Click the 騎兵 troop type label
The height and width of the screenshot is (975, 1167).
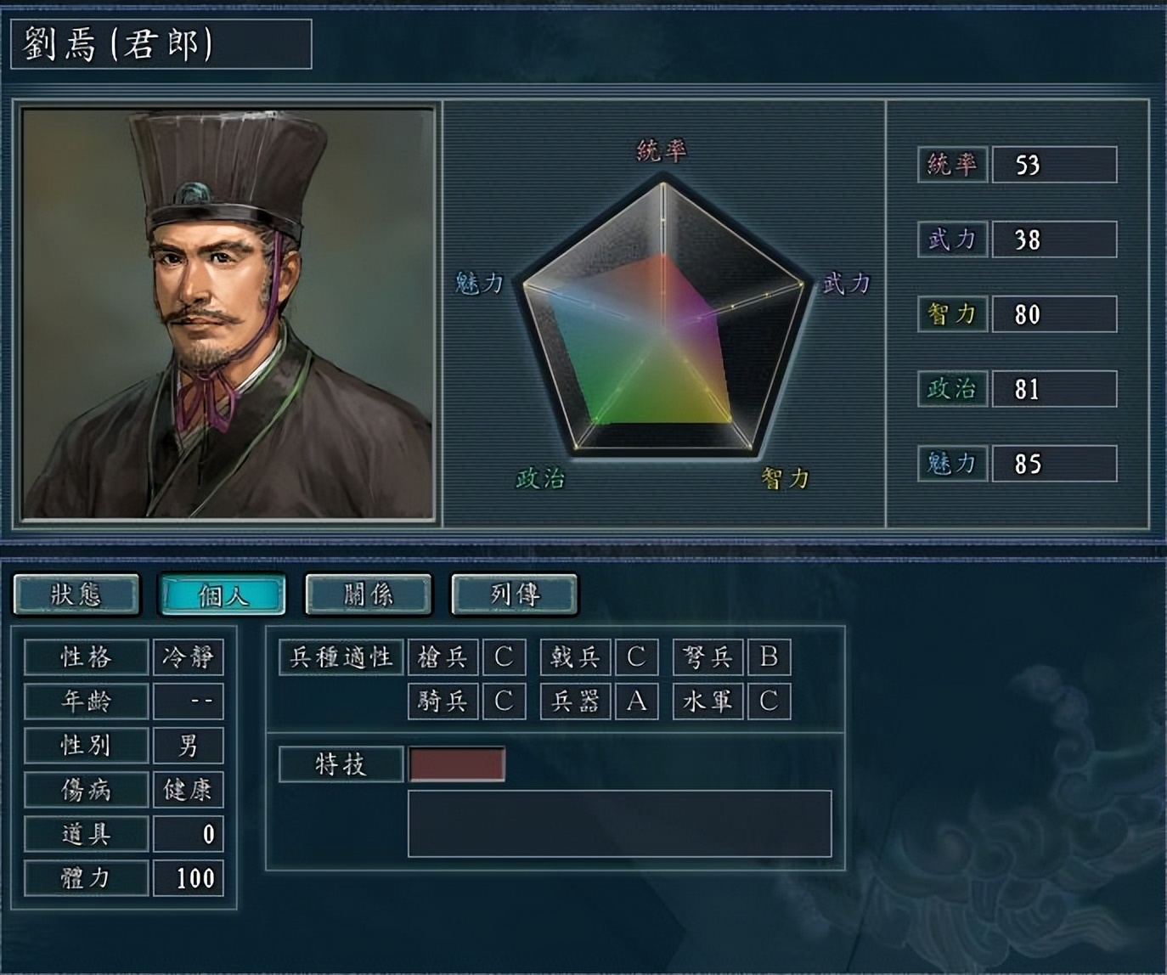[443, 702]
